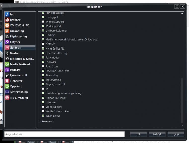Viewport: 189px width, 143px height.
Task: Open the Hjelp button
Action: click(x=176, y=134)
